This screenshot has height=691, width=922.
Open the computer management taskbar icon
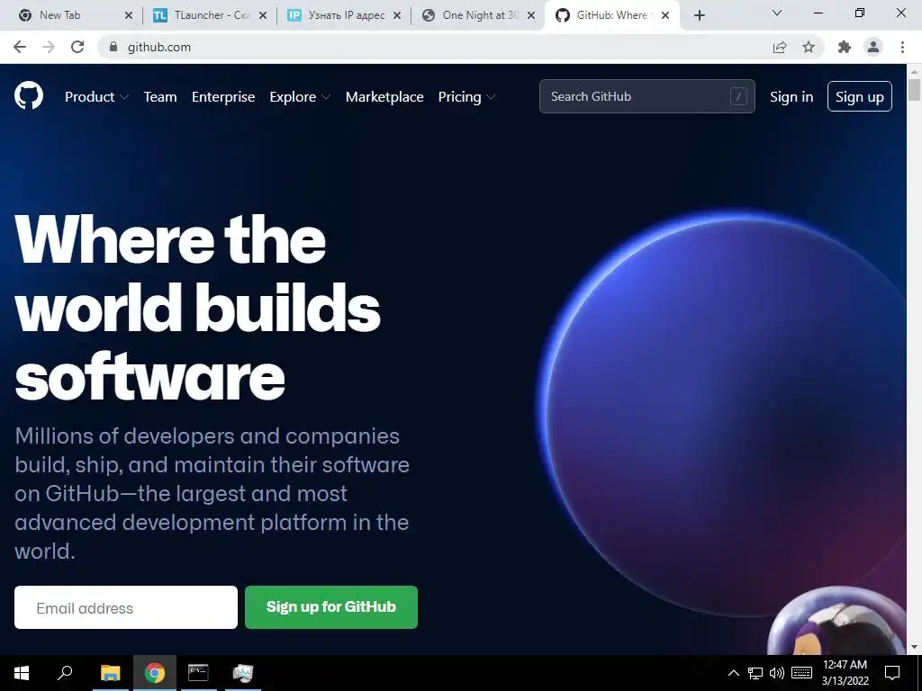point(242,673)
